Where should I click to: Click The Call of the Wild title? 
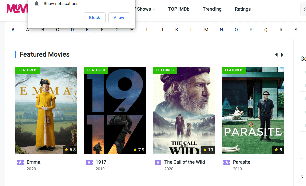click(x=184, y=162)
